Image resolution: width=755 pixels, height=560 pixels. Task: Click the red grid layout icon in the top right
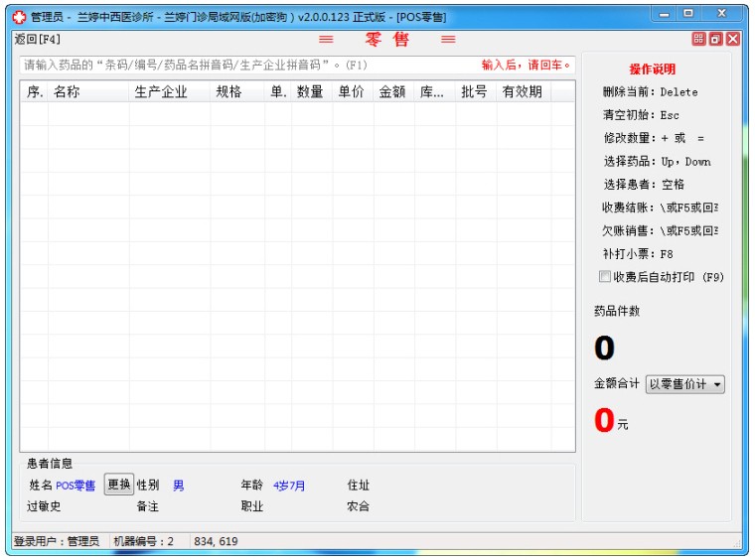pyautogui.click(x=698, y=39)
